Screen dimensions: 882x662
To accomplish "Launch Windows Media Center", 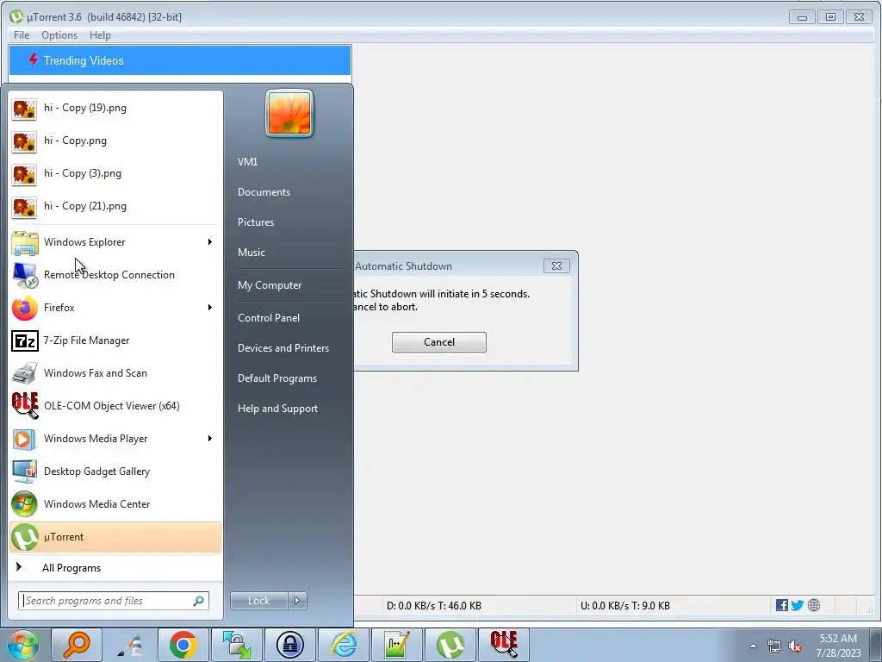I will coord(115,503).
